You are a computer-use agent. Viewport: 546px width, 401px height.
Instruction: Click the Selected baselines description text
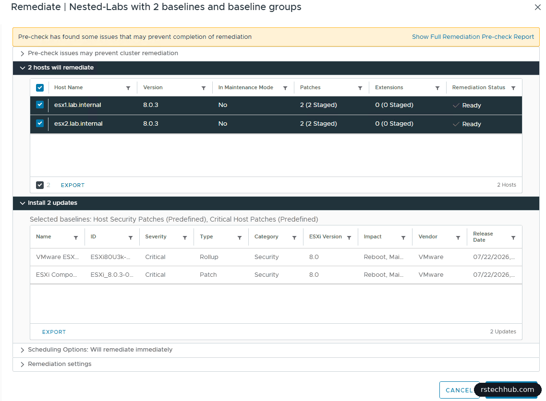174,220
